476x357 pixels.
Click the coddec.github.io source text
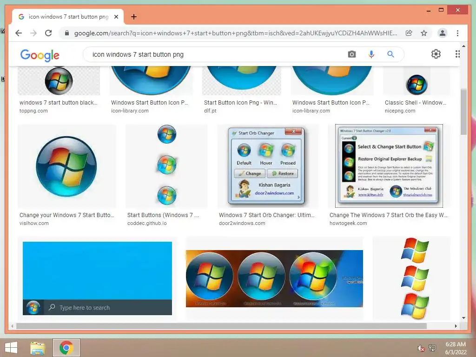pyautogui.click(x=147, y=223)
